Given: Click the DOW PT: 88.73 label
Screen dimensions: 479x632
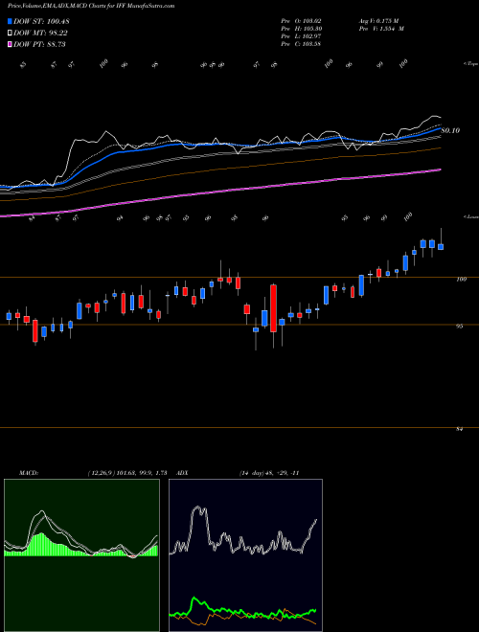Looking at the screenshot, I should click(x=39, y=44).
